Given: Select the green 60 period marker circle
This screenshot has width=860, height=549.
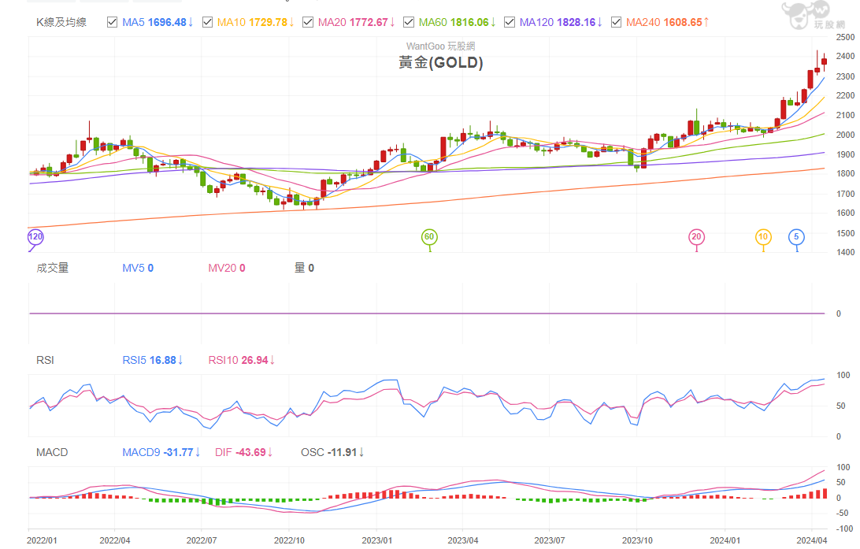Looking at the screenshot, I should (429, 236).
